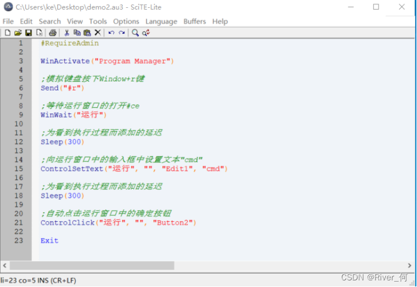Image resolution: width=417 pixels, height=287 pixels.
Task: Click the Exit keyword on line 23
Action: click(x=49, y=241)
